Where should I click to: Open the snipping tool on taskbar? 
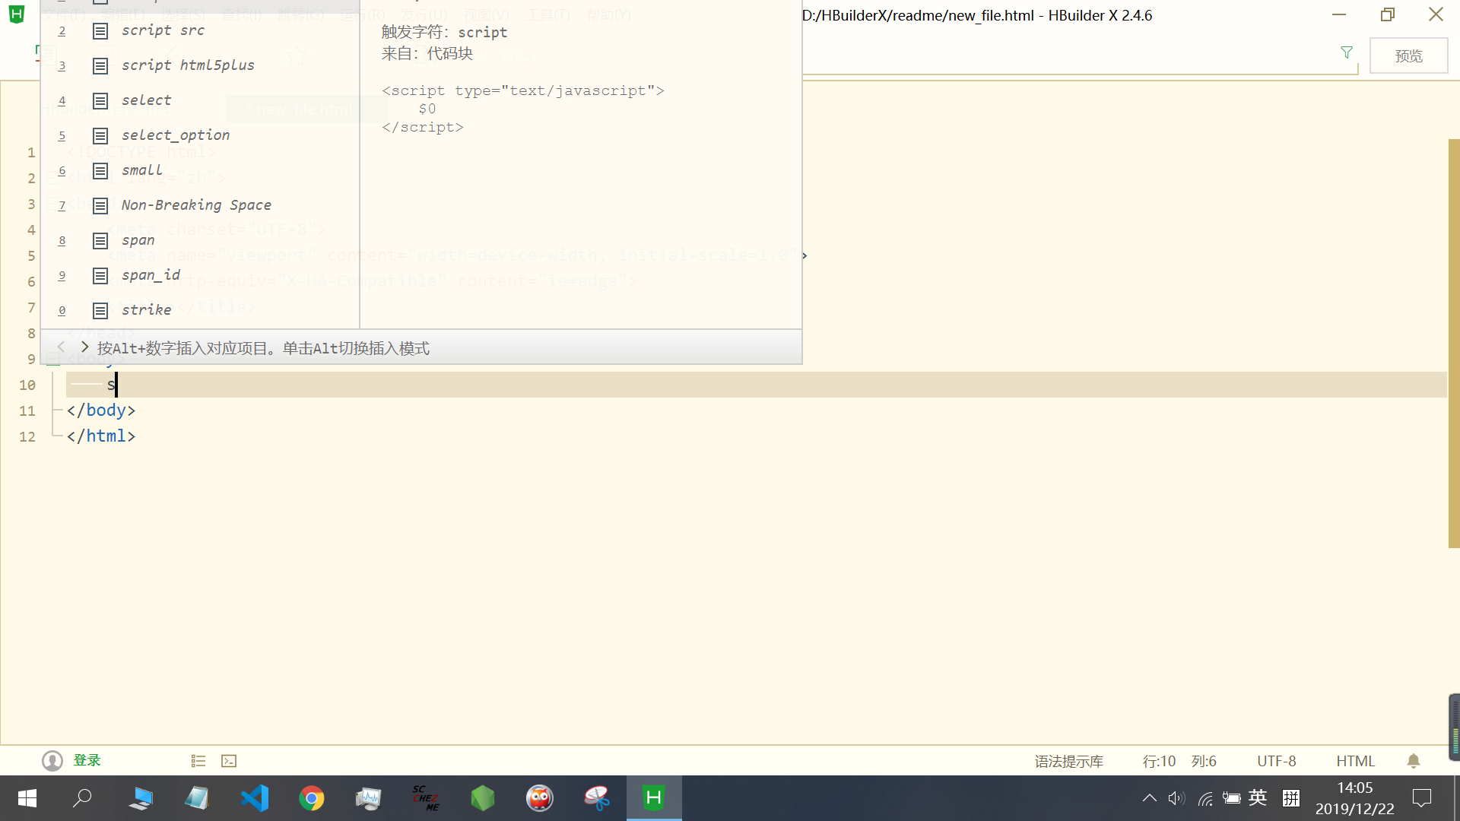pyautogui.click(x=597, y=798)
